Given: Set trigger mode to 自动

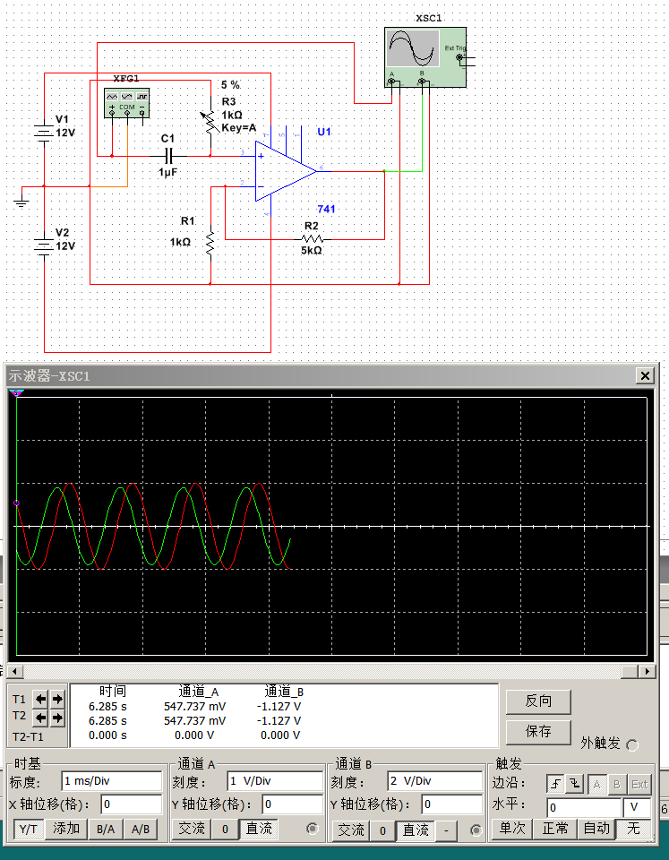Looking at the screenshot, I should (596, 828).
